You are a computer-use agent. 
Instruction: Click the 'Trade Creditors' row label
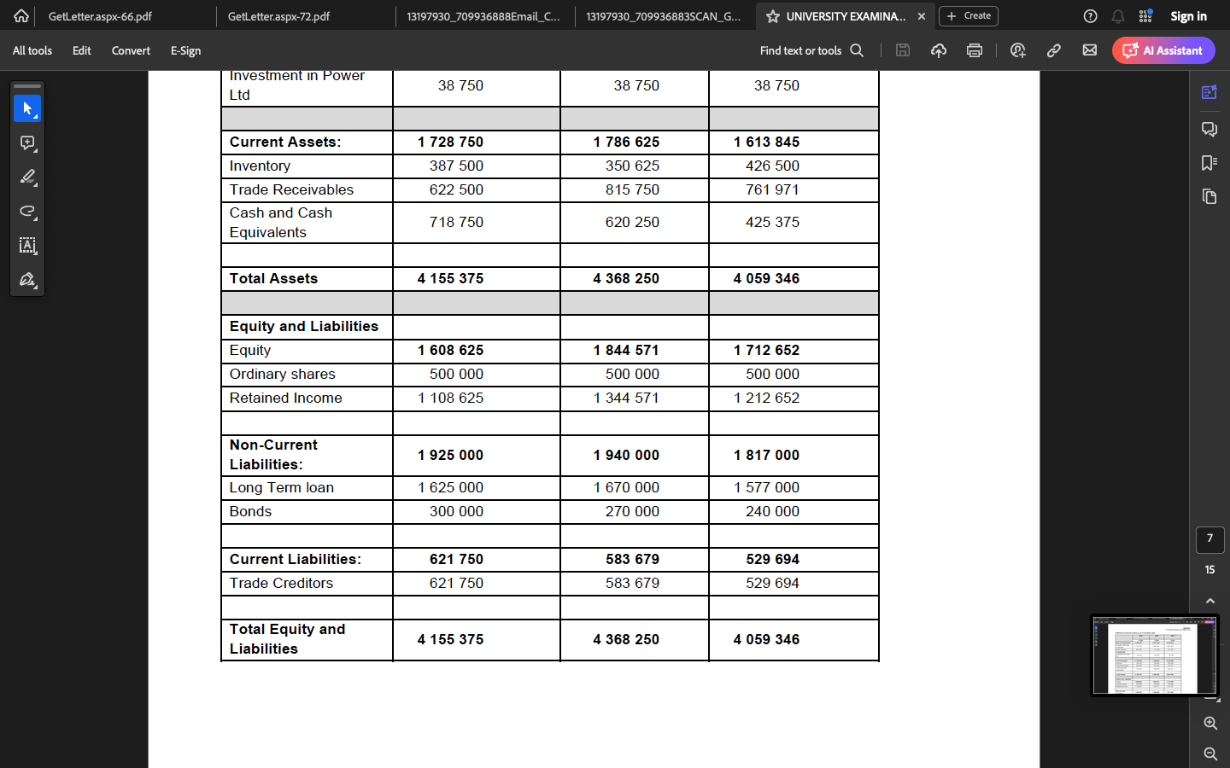point(281,583)
